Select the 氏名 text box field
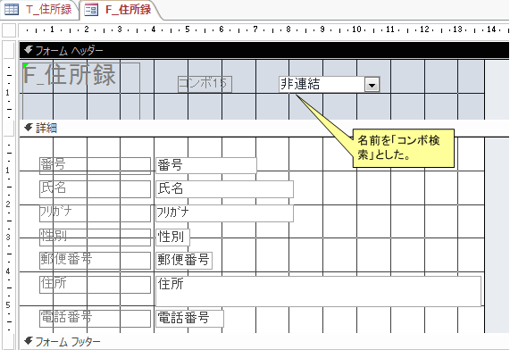Image resolution: width=510 pixels, height=350 pixels. click(x=224, y=189)
